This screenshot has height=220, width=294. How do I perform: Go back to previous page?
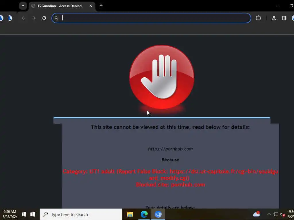pyautogui.click(x=24, y=18)
